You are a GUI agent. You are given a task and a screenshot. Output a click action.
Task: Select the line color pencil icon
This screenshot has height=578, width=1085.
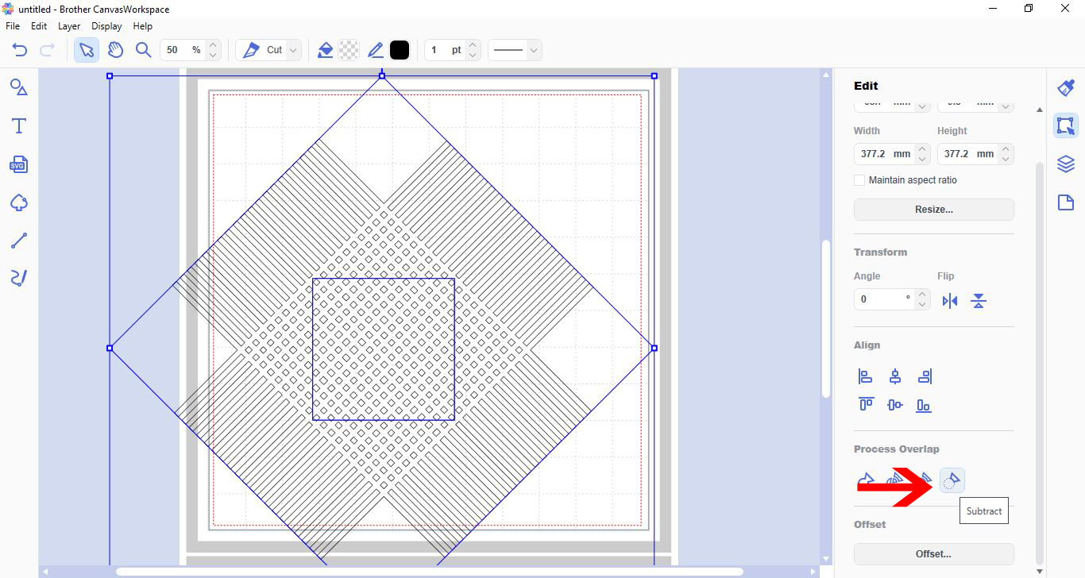(x=376, y=50)
